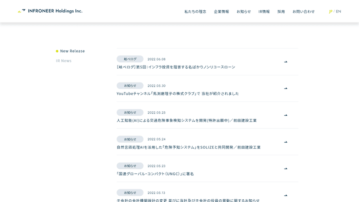Click the date 2022.06.08

[157, 59]
